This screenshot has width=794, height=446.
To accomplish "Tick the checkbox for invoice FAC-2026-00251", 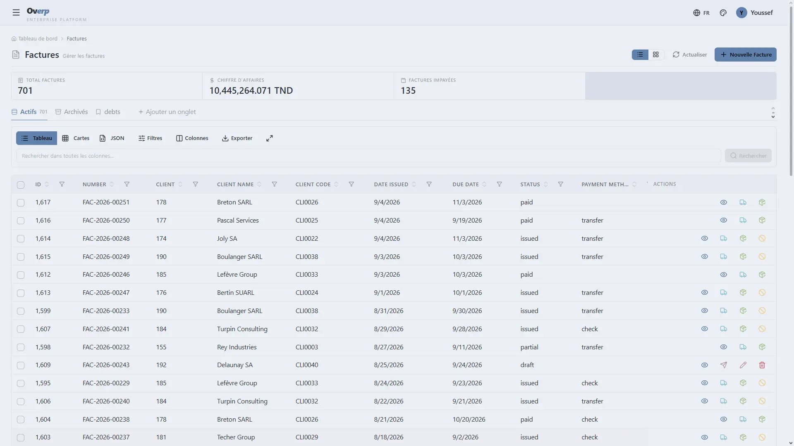I will click(21, 202).
